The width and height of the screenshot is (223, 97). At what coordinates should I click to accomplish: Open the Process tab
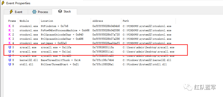coord(40,12)
